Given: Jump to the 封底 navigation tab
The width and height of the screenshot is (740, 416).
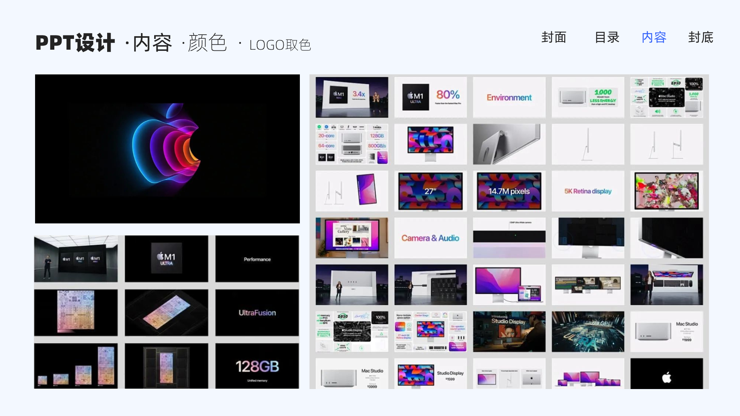Looking at the screenshot, I should 701,37.
